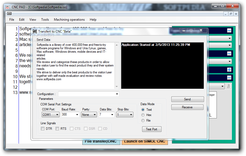This screenshot has width=246, height=156.
Task: Click the "www.softpedia.com" line in Send Data
Action: [49, 79]
